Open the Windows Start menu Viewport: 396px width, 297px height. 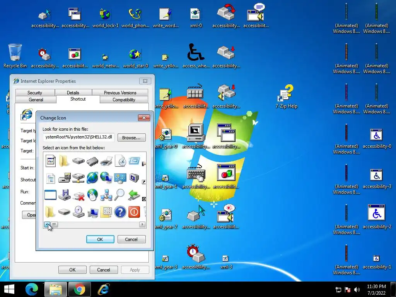[9, 289]
